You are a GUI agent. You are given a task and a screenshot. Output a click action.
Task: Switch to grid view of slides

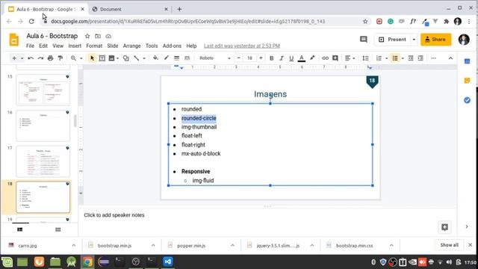point(58,229)
